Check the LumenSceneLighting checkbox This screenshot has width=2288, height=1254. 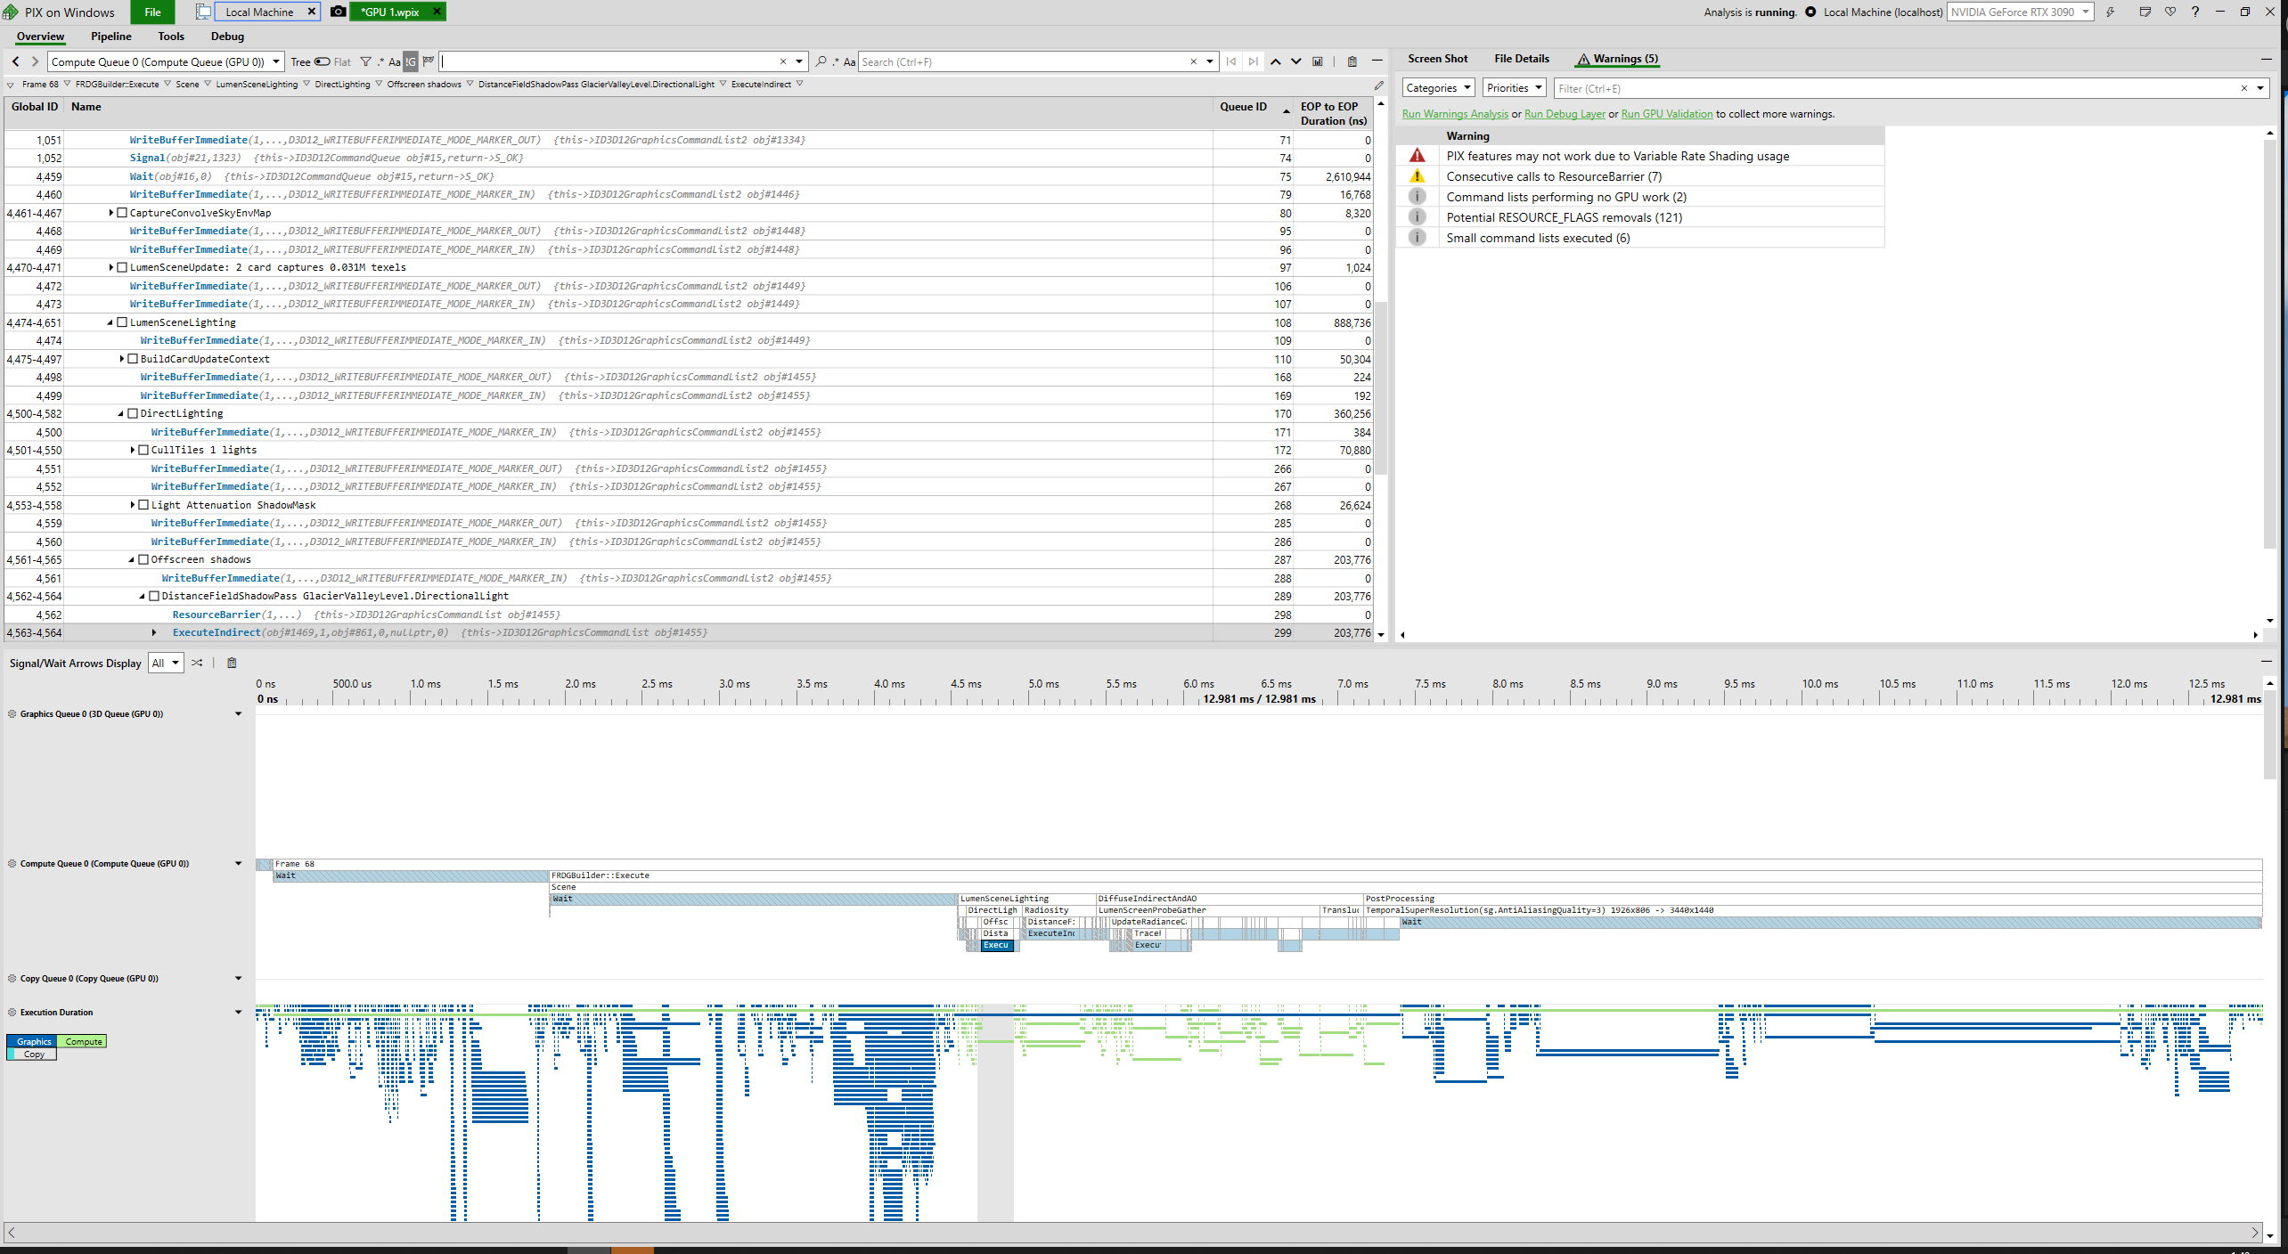(x=123, y=322)
